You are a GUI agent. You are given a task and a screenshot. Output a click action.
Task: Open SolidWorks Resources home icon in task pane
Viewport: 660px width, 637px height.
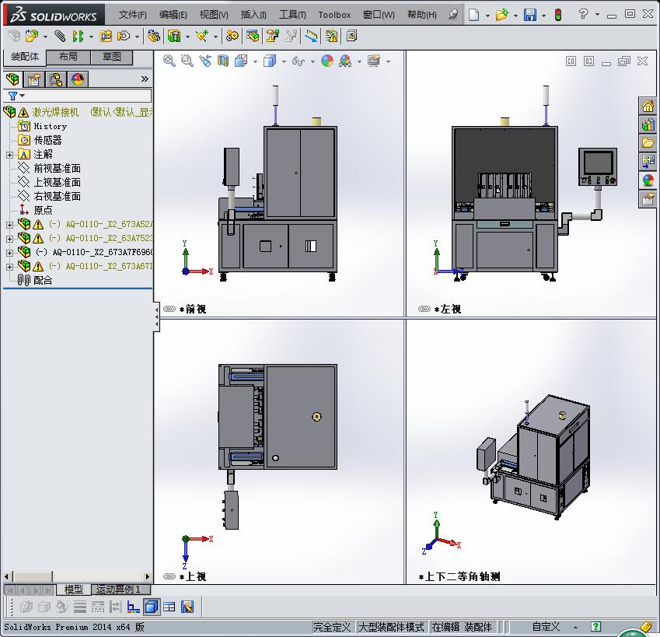[x=648, y=106]
